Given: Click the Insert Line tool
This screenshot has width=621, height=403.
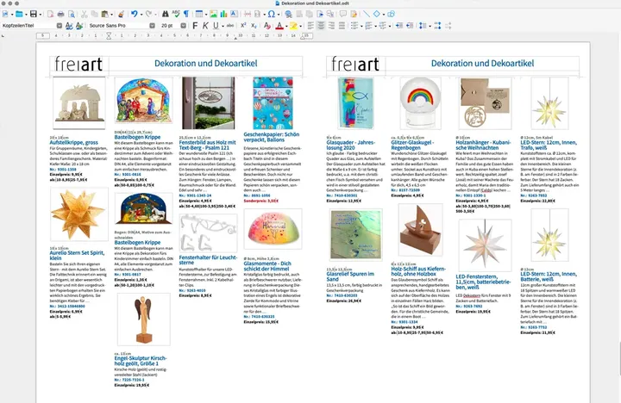Looking at the screenshot, I should click(x=366, y=15).
